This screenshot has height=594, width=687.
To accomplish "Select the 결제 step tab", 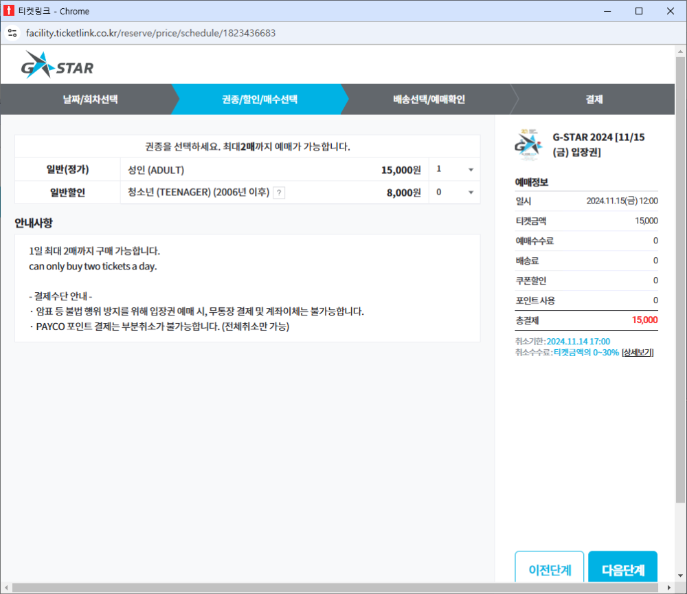I will (594, 99).
